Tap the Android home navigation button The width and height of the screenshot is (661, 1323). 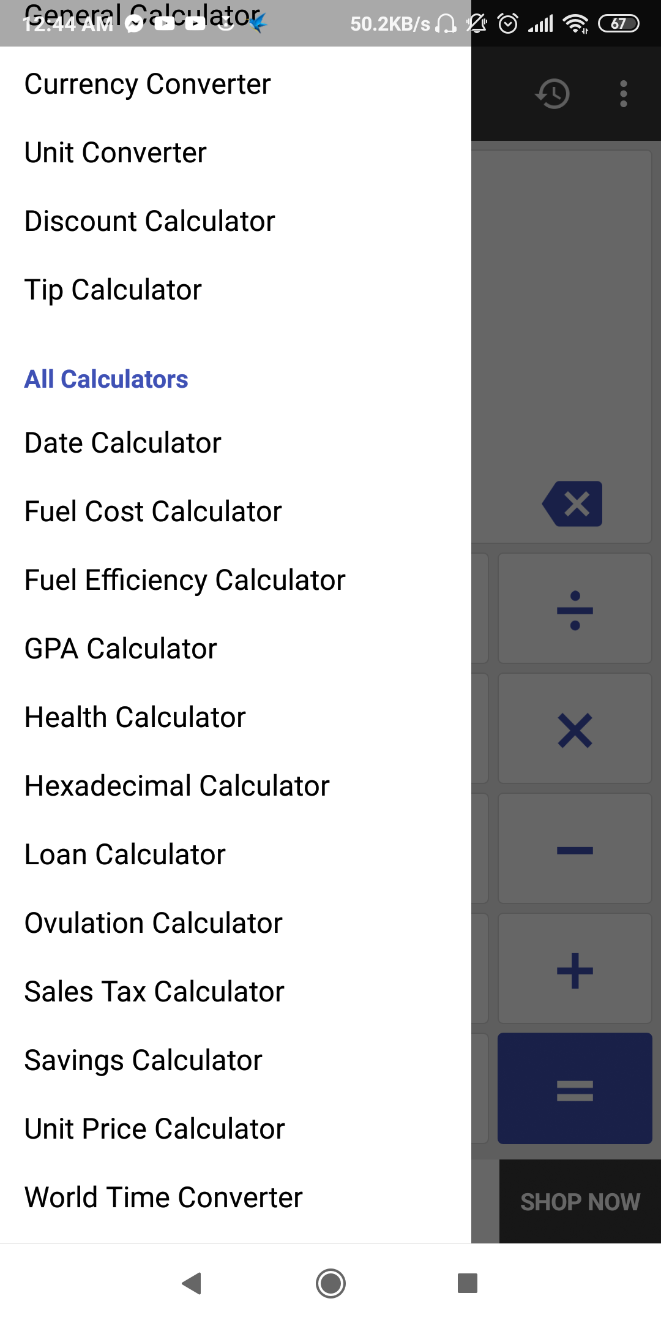tap(330, 1283)
